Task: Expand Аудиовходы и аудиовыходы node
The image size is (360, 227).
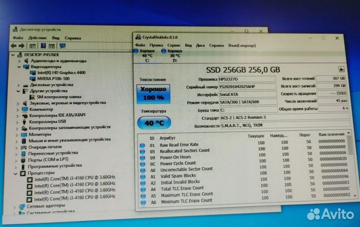Action: [x=19, y=61]
